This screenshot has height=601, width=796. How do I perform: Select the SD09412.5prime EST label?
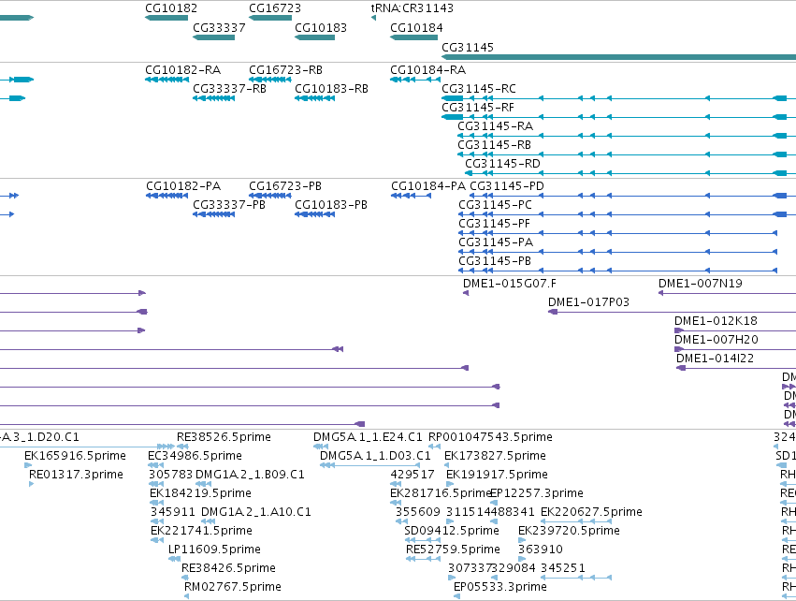pos(452,531)
